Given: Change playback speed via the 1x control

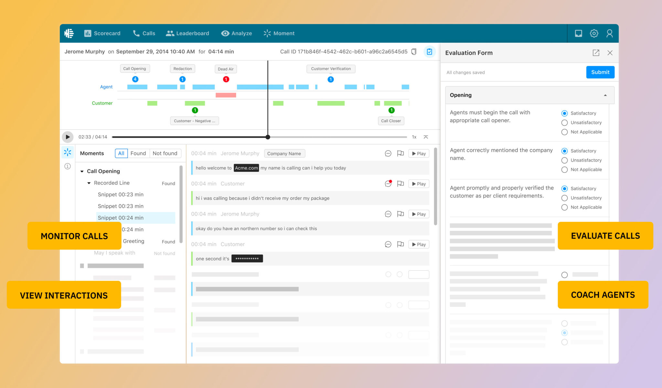Looking at the screenshot, I should (414, 137).
